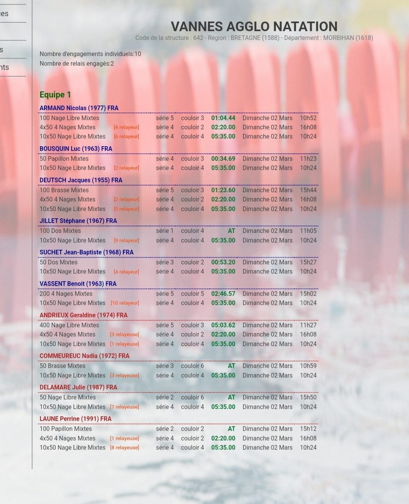Screen dimensions: 409x504
Task: Click on DELAMARE Julie's name
Action: pyautogui.click(x=78, y=387)
